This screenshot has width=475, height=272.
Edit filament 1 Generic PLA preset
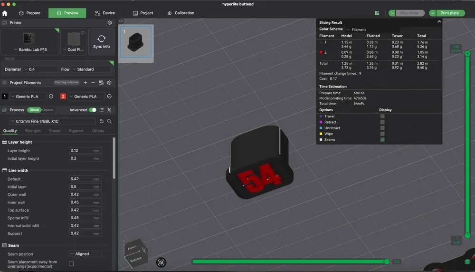click(x=51, y=97)
